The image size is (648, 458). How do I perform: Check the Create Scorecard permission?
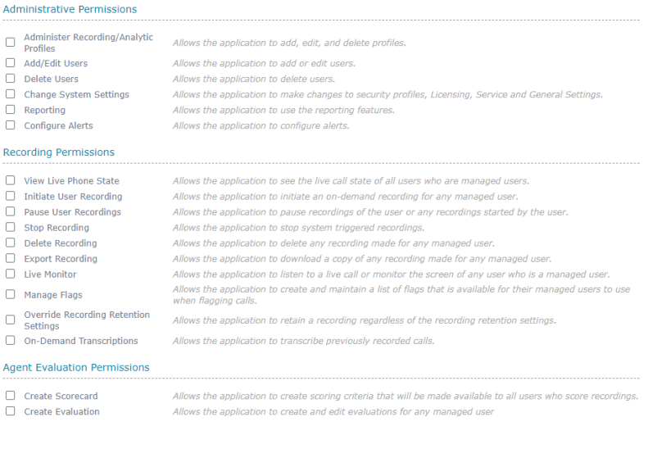pyautogui.click(x=10, y=396)
